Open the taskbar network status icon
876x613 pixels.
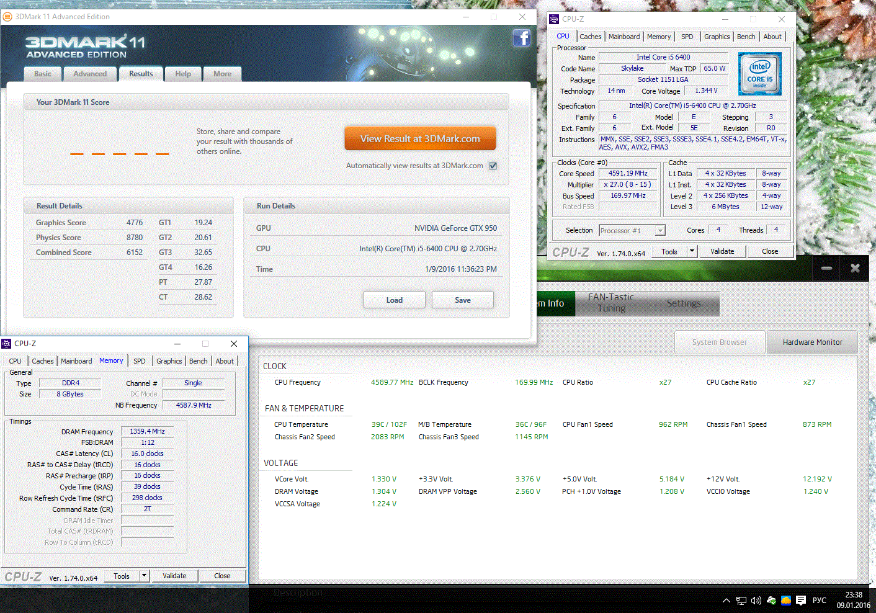coord(741,601)
